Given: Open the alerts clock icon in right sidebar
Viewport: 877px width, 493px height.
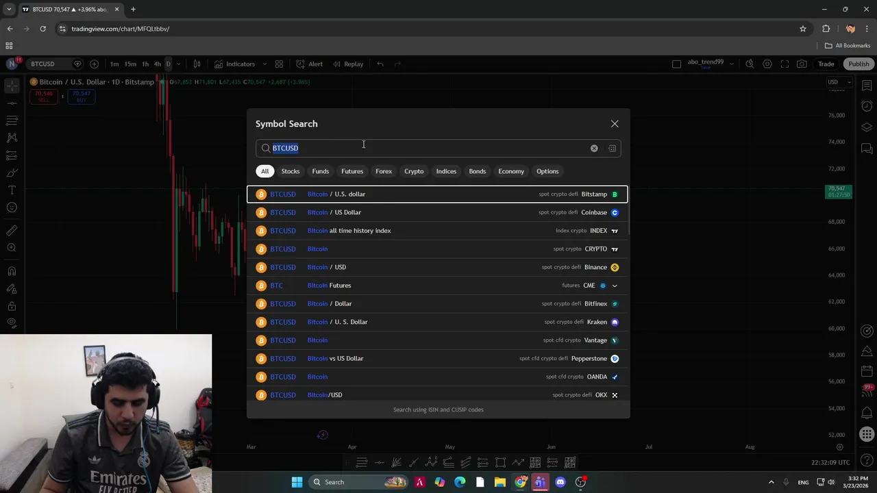Looking at the screenshot, I should tap(867, 106).
